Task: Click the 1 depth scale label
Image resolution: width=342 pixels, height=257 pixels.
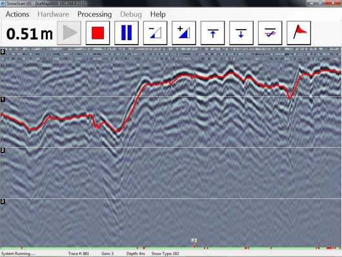Action: (3, 99)
